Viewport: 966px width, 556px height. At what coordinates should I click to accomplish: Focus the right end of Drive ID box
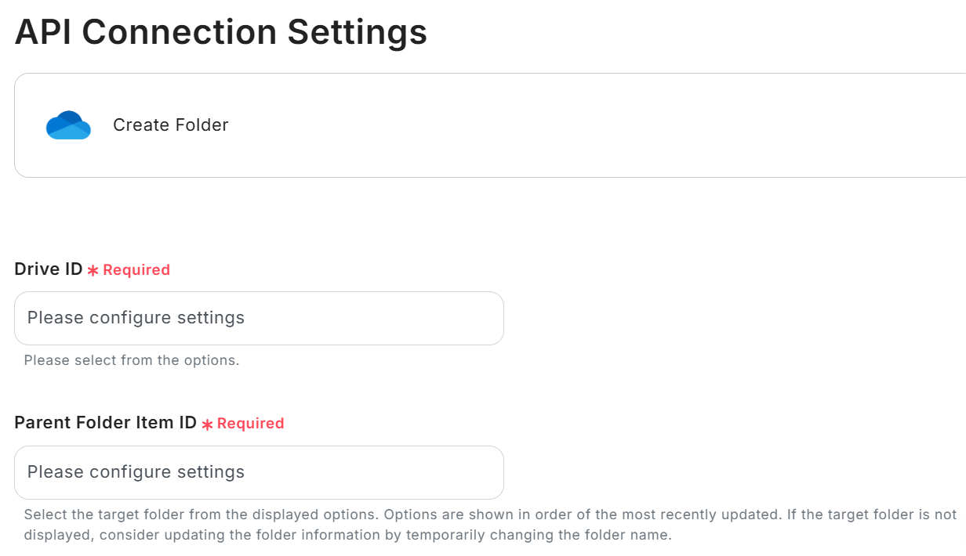478,318
